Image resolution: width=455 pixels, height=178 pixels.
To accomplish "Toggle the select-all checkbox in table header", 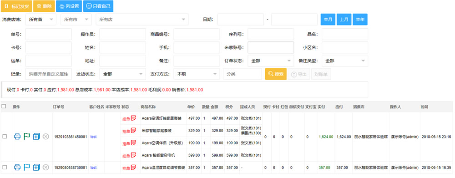I will pyautogui.click(x=4, y=107).
